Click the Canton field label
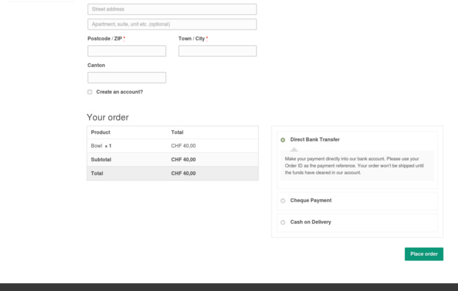The image size is (458, 291). click(96, 65)
